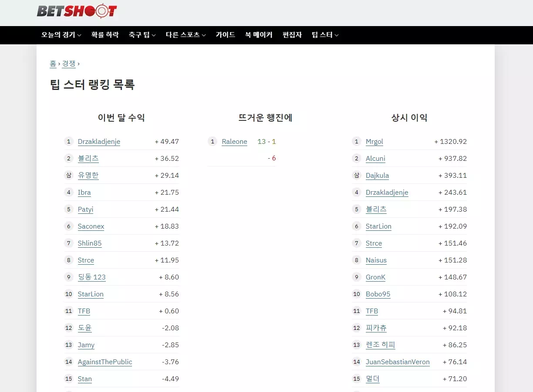Open Mrgol in the all-time profit list
This screenshot has width=533, height=392.
click(x=374, y=142)
